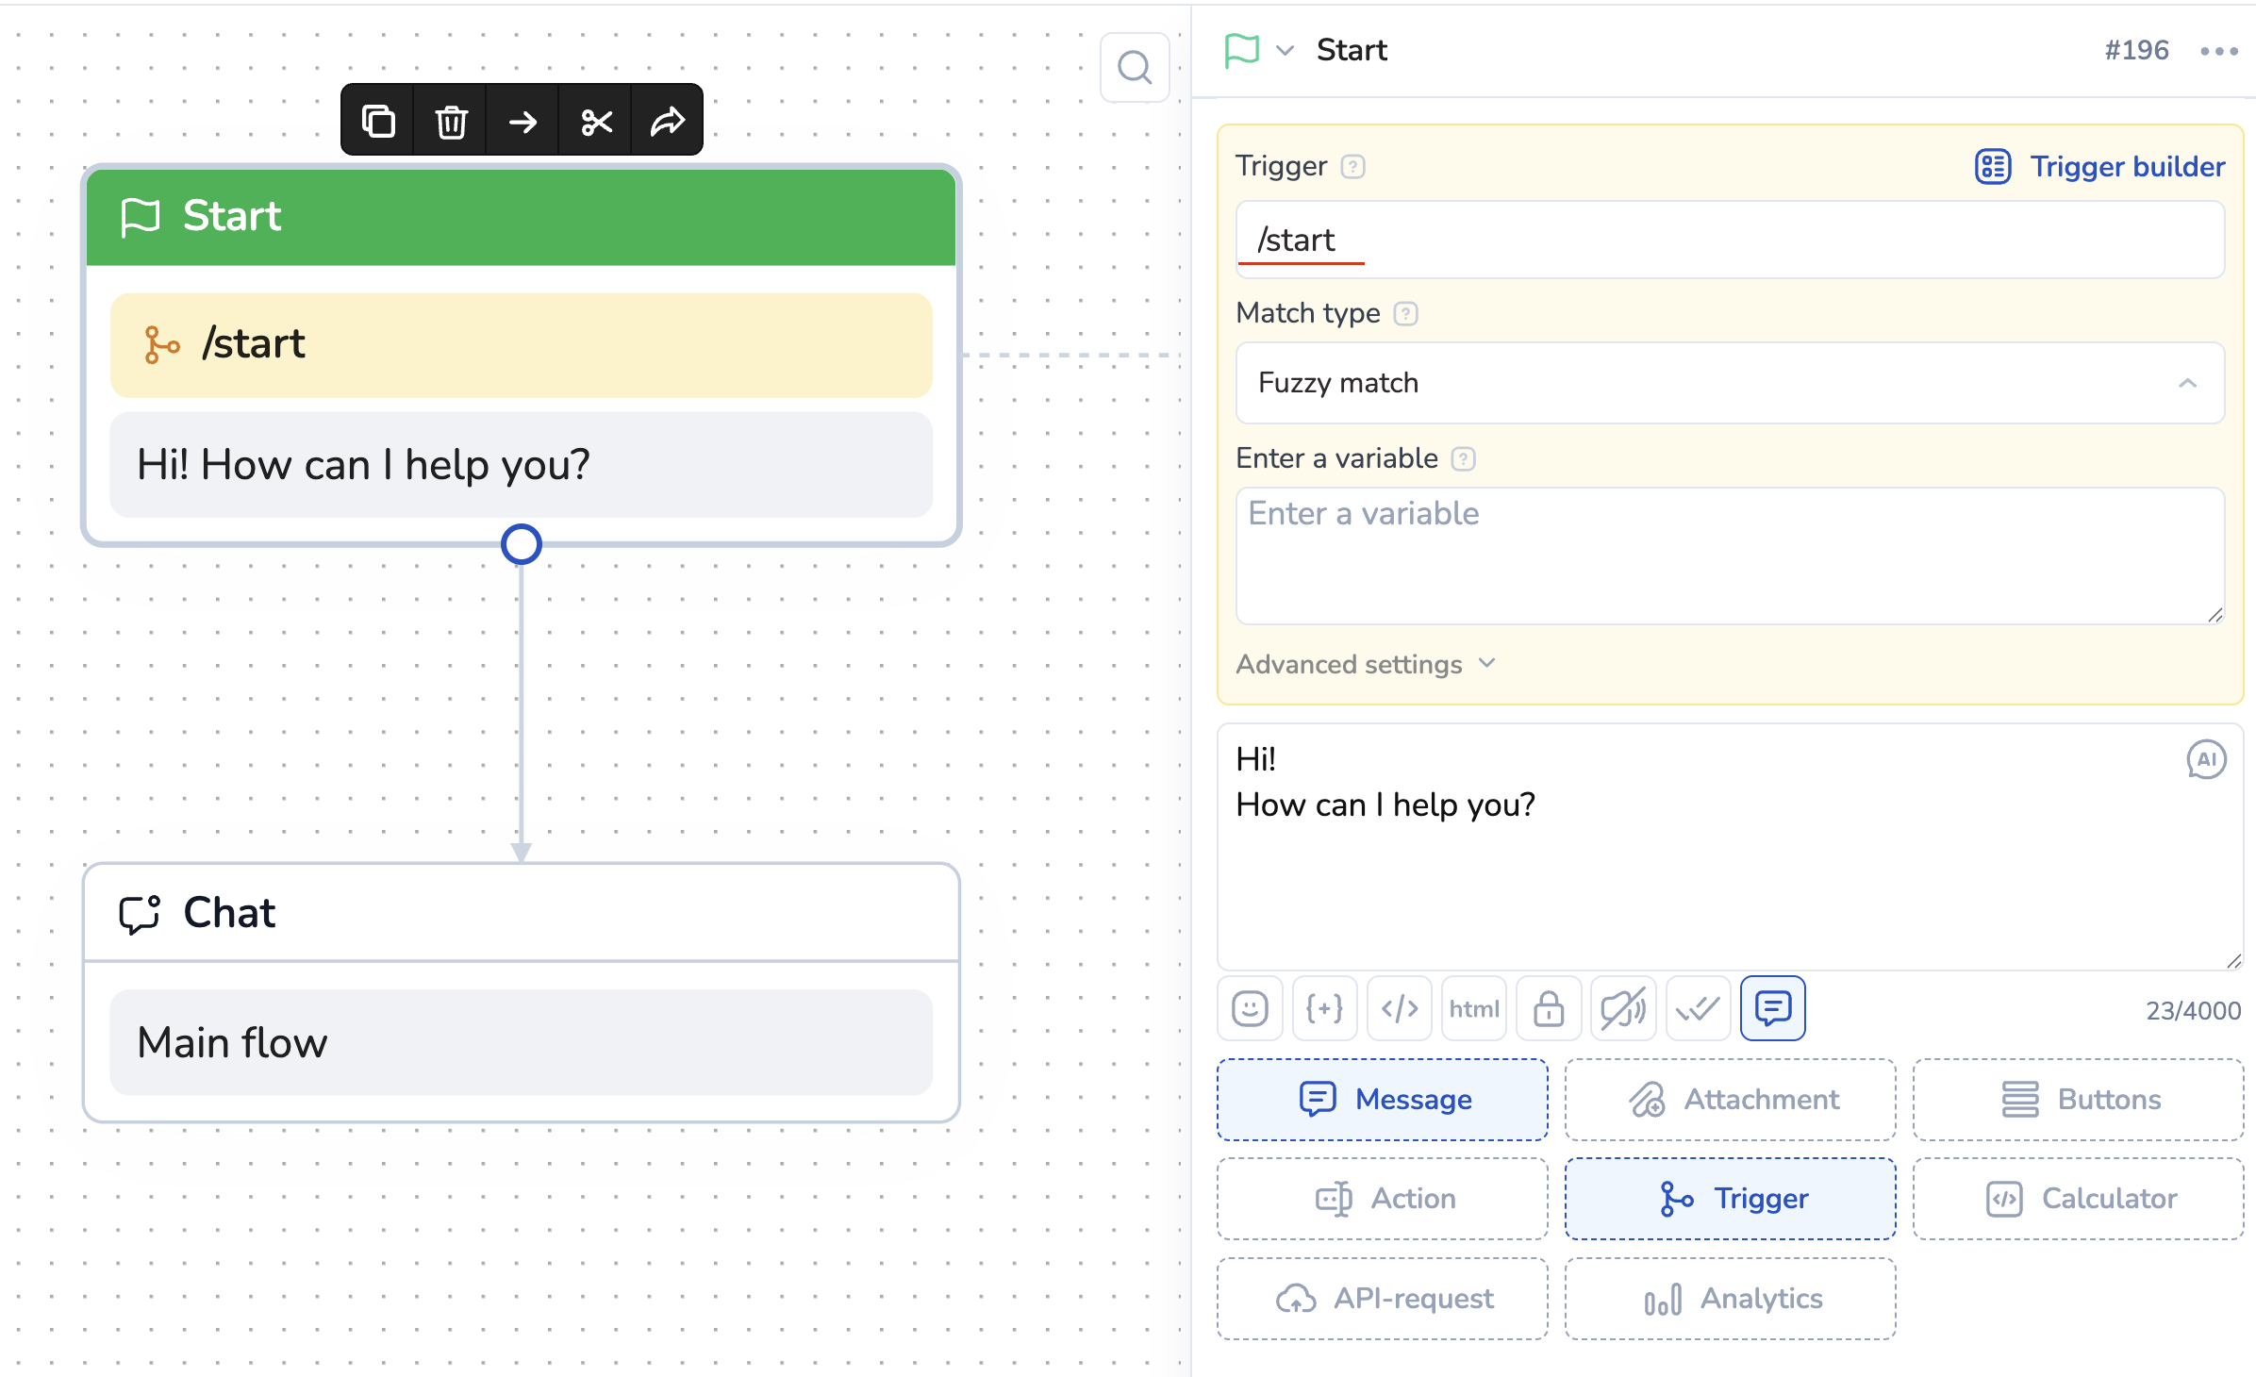
Task: Click the duplicate block icon in toolbar
Action: 378,121
